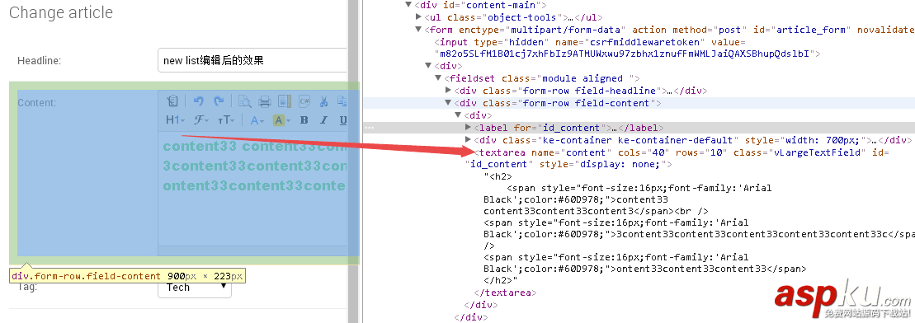
Task: Open the Tag dropdown showing Tech
Action: tap(195, 288)
